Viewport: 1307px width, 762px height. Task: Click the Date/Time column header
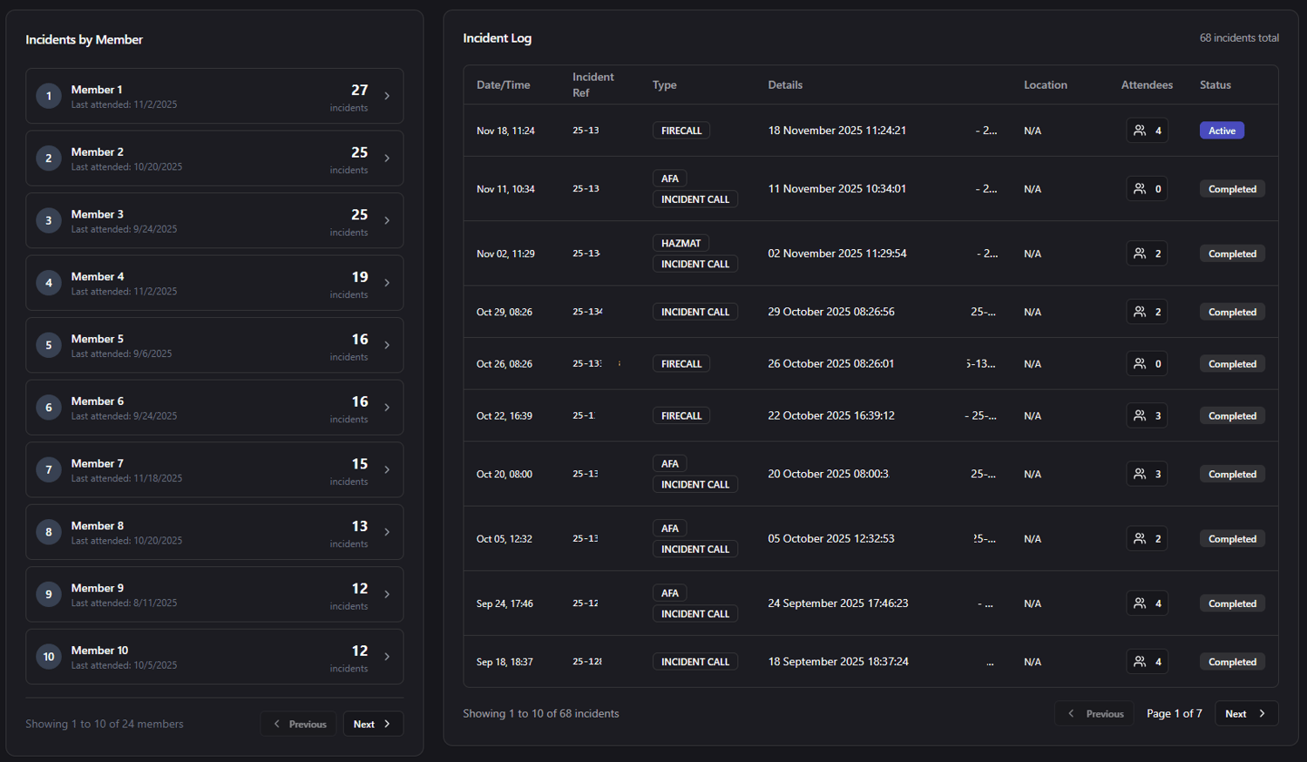coord(503,85)
